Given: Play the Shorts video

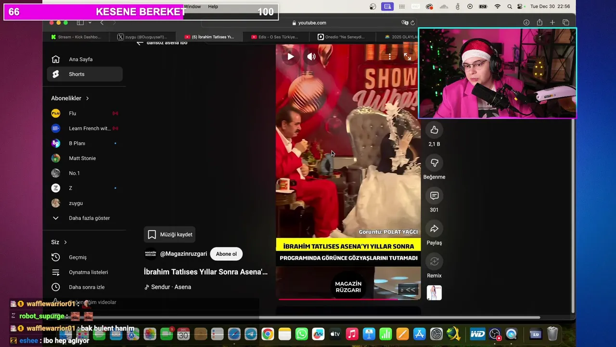Looking at the screenshot, I should pos(291,56).
